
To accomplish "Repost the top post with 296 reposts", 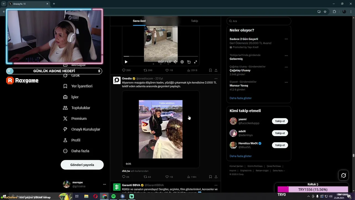I will point(148,70).
